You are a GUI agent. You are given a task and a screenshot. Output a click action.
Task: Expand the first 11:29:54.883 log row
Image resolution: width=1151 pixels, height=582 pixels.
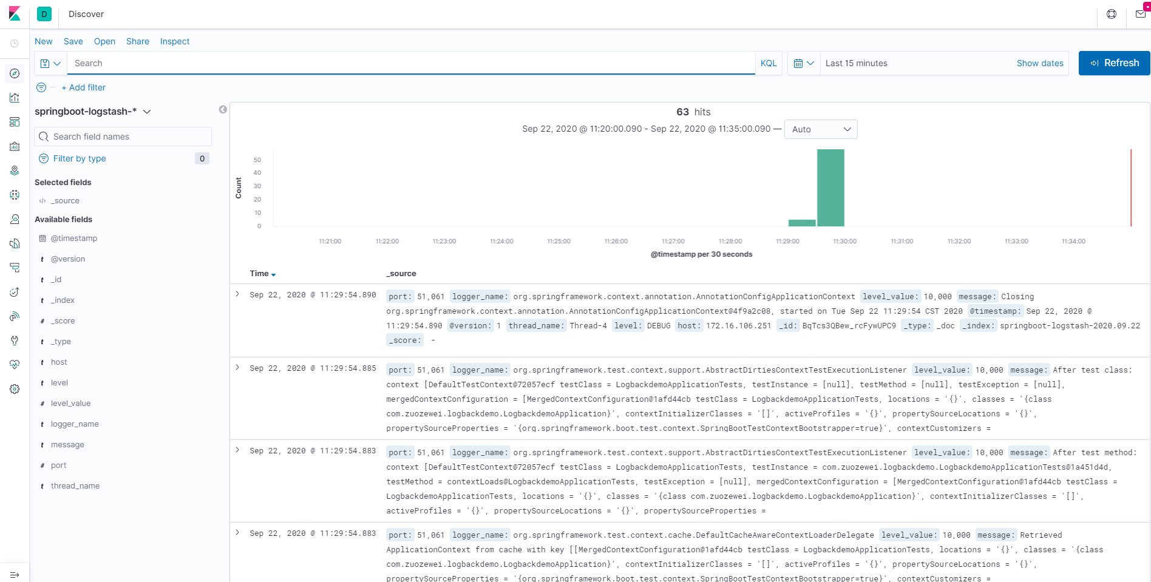(237, 450)
